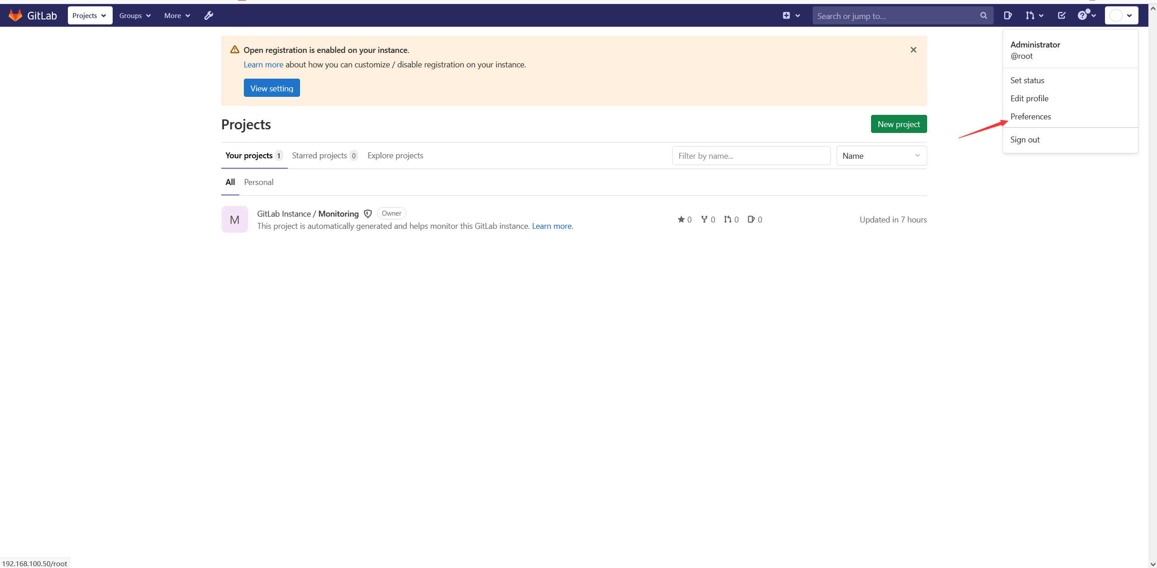Dismiss the open registration warning banner
The image size is (1157, 568).
[913, 50]
